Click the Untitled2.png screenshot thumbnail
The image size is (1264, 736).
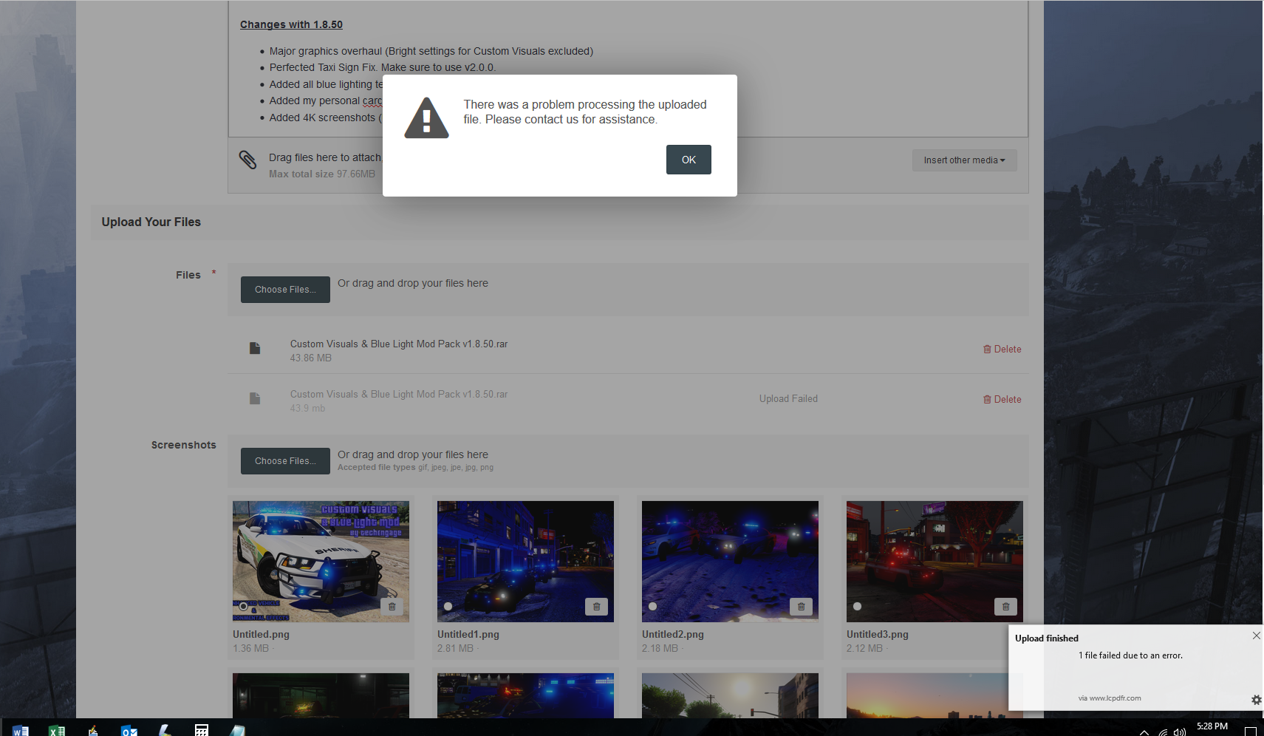click(730, 562)
